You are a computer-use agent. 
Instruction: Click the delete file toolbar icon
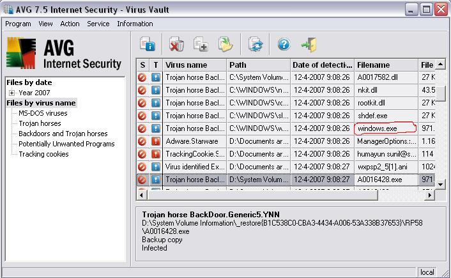click(176, 44)
